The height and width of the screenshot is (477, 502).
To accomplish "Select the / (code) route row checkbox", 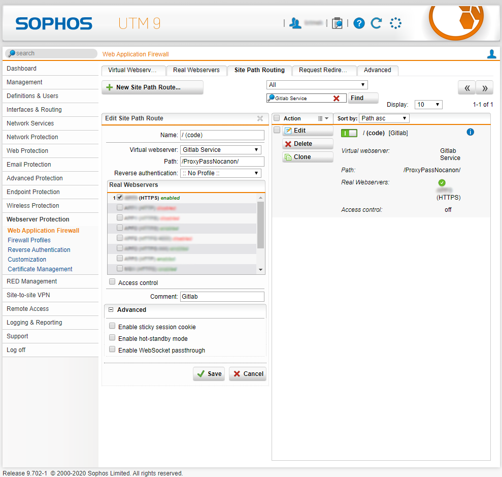I will click(x=277, y=130).
